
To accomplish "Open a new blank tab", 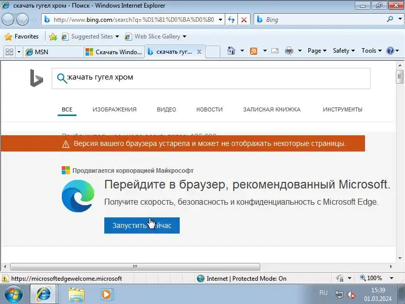I will point(213,52).
